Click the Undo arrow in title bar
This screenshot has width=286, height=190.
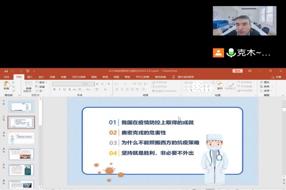[x=13, y=71]
